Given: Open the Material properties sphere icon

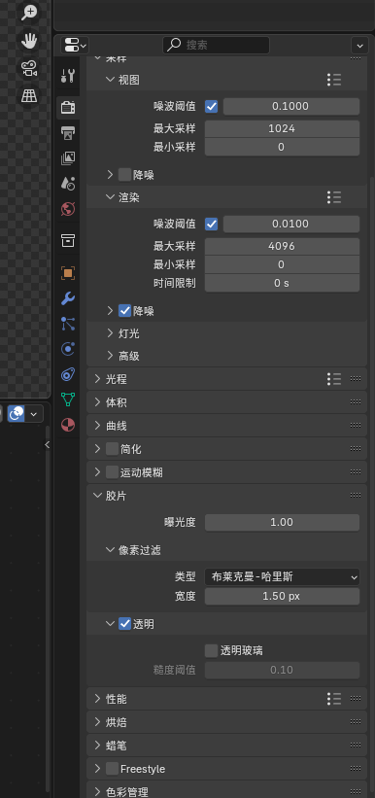Looking at the screenshot, I should point(68,425).
